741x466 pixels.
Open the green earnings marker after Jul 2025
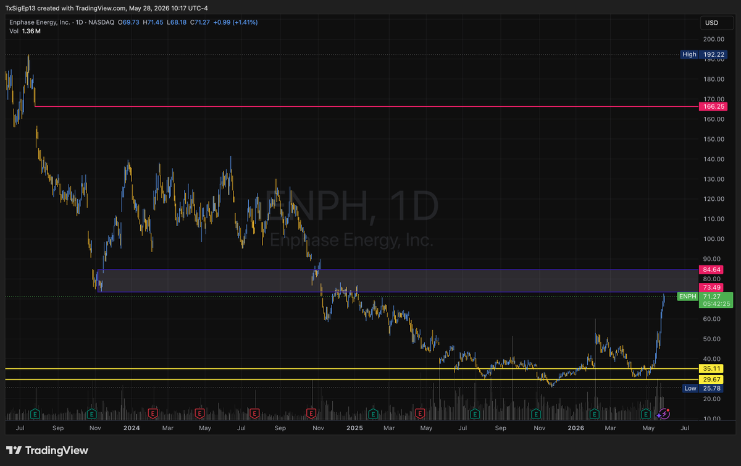(475, 413)
